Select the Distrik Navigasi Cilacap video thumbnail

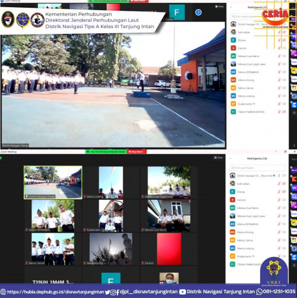coord(53,183)
